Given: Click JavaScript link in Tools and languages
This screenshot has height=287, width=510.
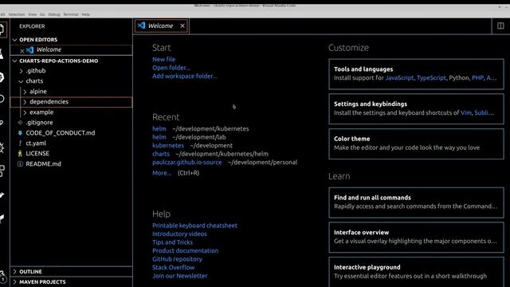Looking at the screenshot, I should coord(399,78).
